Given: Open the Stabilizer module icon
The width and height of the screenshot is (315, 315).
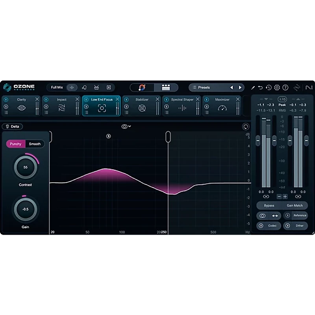Looking at the screenshot, I should tap(142, 108).
